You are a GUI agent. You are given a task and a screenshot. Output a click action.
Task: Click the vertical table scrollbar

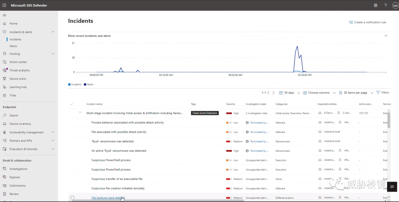click(389, 120)
